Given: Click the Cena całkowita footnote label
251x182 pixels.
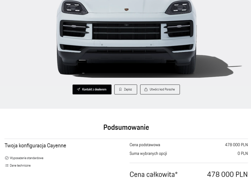Looking at the screenshot, I should [154, 174].
